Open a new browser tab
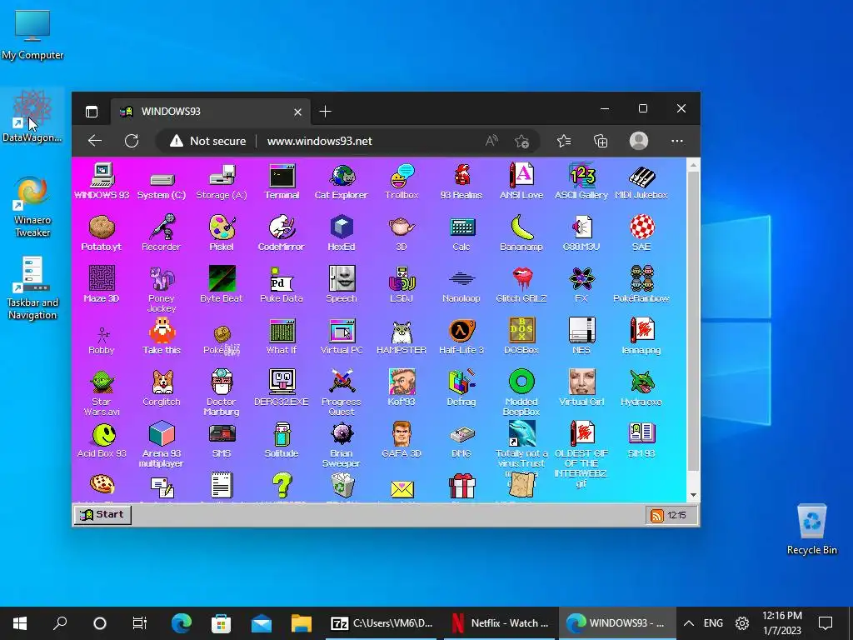Image resolution: width=853 pixels, height=640 pixels. 326,112
